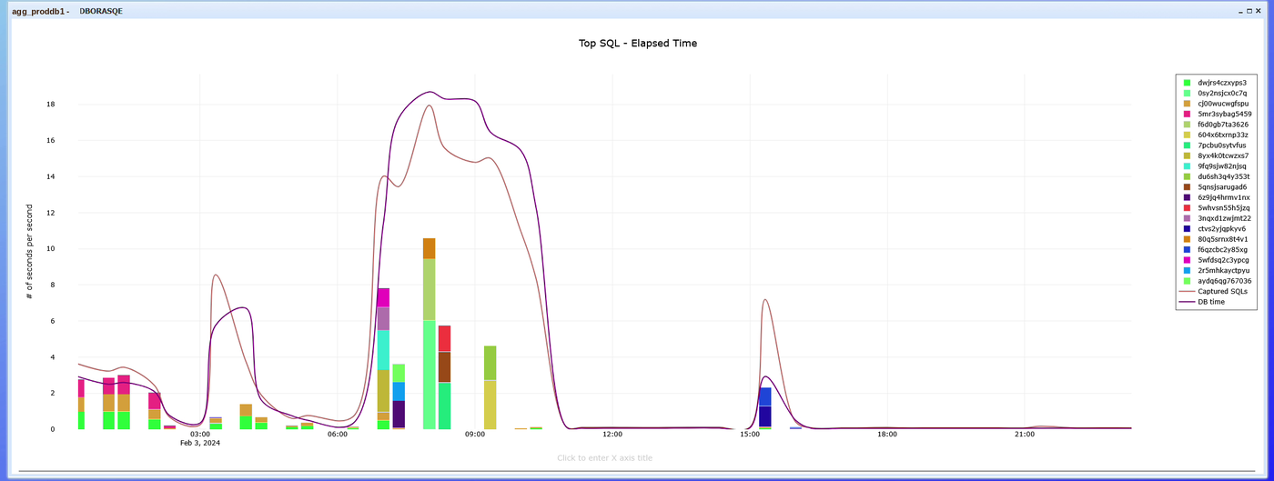Click the chart title Top SQL - Elapsed Time

coord(638,43)
